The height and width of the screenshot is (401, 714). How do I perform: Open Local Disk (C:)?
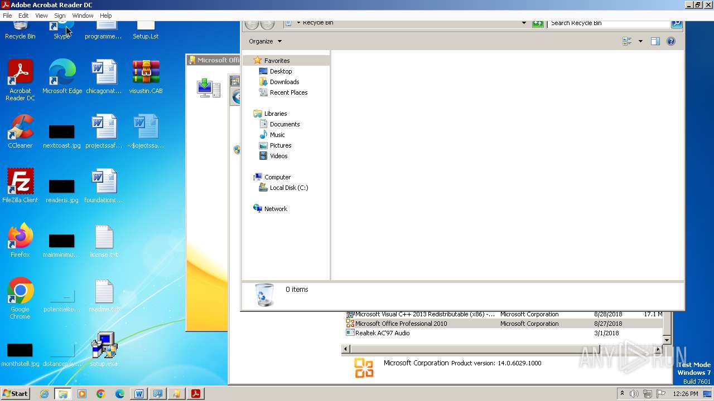[x=288, y=188]
